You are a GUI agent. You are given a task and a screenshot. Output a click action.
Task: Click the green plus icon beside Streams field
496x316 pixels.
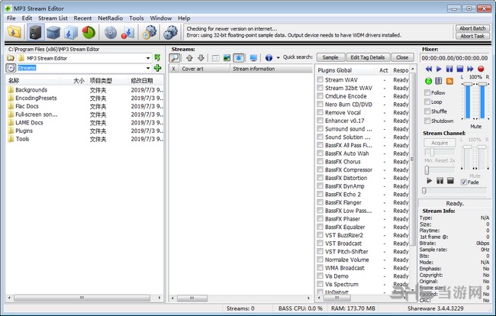pyautogui.click(x=157, y=68)
